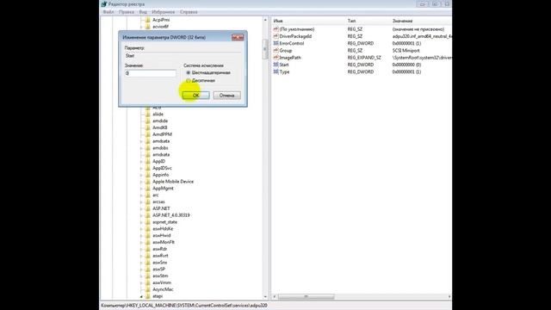Image resolution: width=551 pixels, height=310 pixels.
Task: Expand the aswMonFlt key
Action: coord(141,242)
